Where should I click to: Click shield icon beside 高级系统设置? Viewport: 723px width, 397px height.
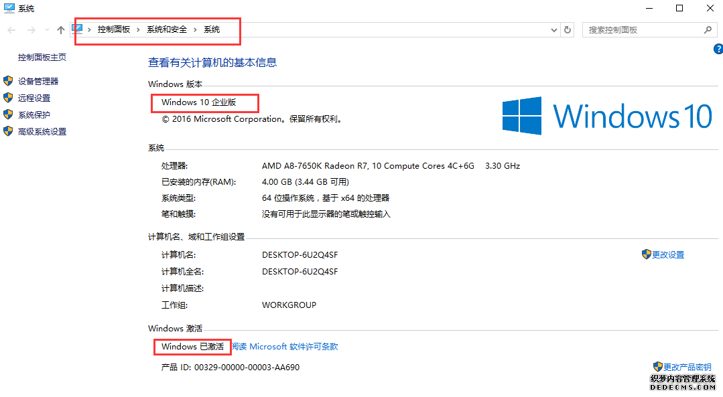[x=8, y=131]
